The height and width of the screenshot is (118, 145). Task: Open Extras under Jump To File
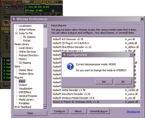pos(27,41)
